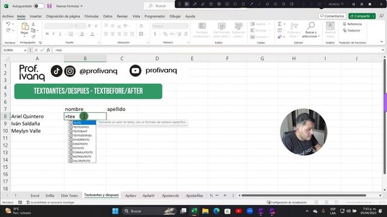Click the Referencia button
The height and width of the screenshot is (217, 387).
(352, 24)
